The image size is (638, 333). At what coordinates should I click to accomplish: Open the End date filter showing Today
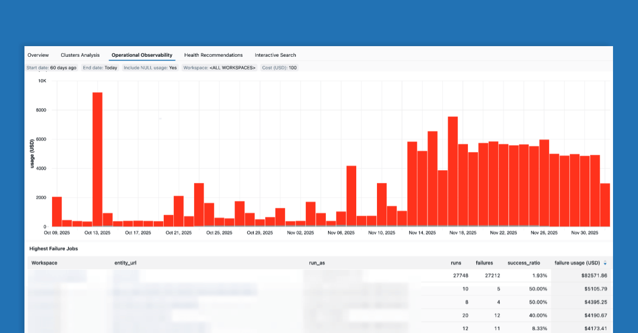coord(99,67)
